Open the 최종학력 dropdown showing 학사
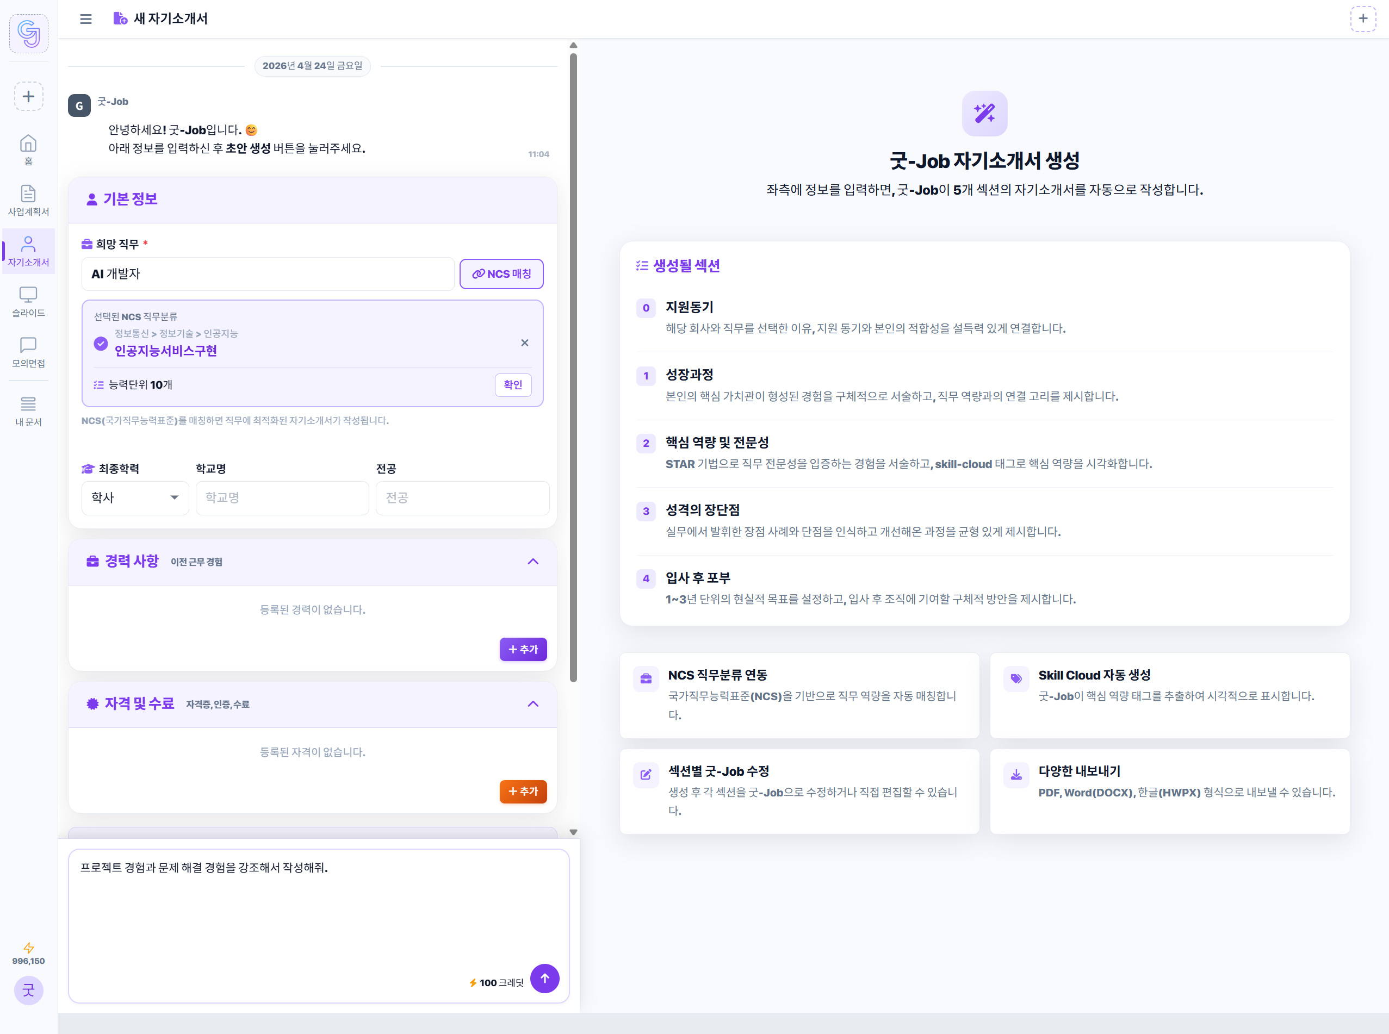 pyautogui.click(x=135, y=497)
